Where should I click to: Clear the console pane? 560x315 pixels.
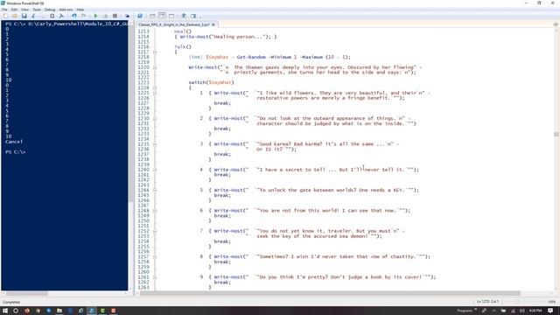[x=61, y=16]
